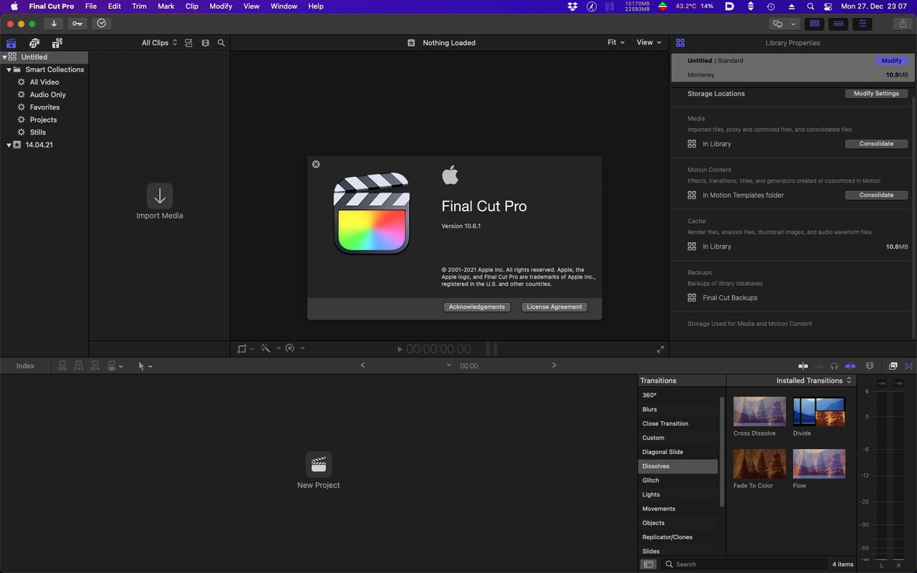Toggle skimming in timeline
Screen dimensions: 917x573
click(803, 366)
